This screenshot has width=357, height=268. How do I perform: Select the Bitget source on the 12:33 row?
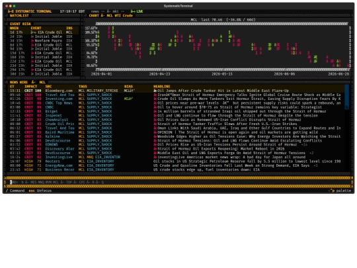(x=52, y=111)
